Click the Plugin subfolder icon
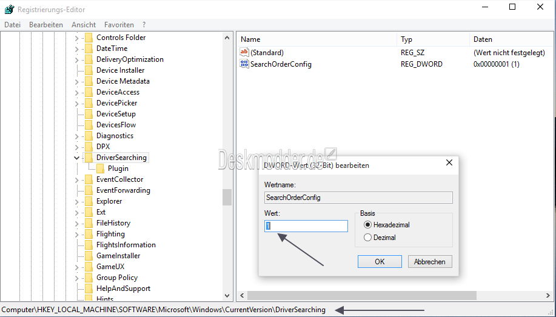 [101, 169]
